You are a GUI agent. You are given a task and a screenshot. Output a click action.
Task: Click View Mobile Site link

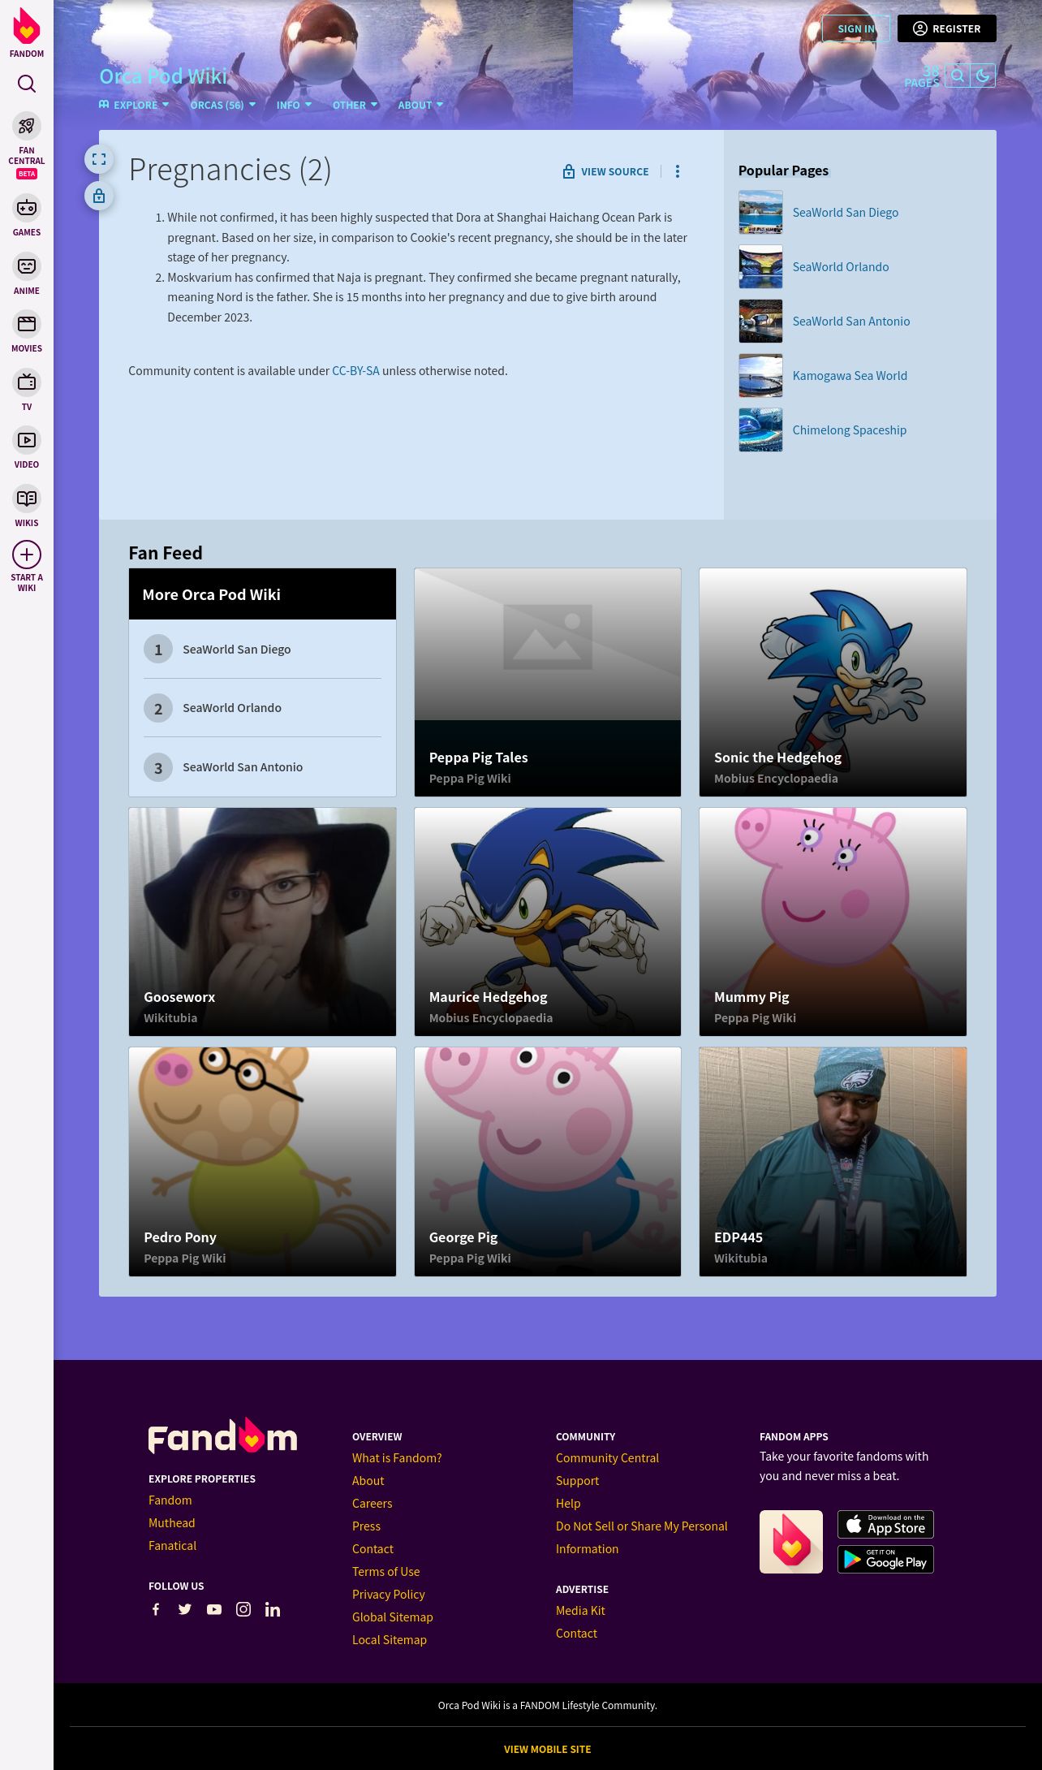point(547,1749)
